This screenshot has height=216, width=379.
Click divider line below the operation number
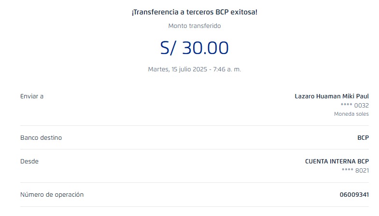click(194, 207)
